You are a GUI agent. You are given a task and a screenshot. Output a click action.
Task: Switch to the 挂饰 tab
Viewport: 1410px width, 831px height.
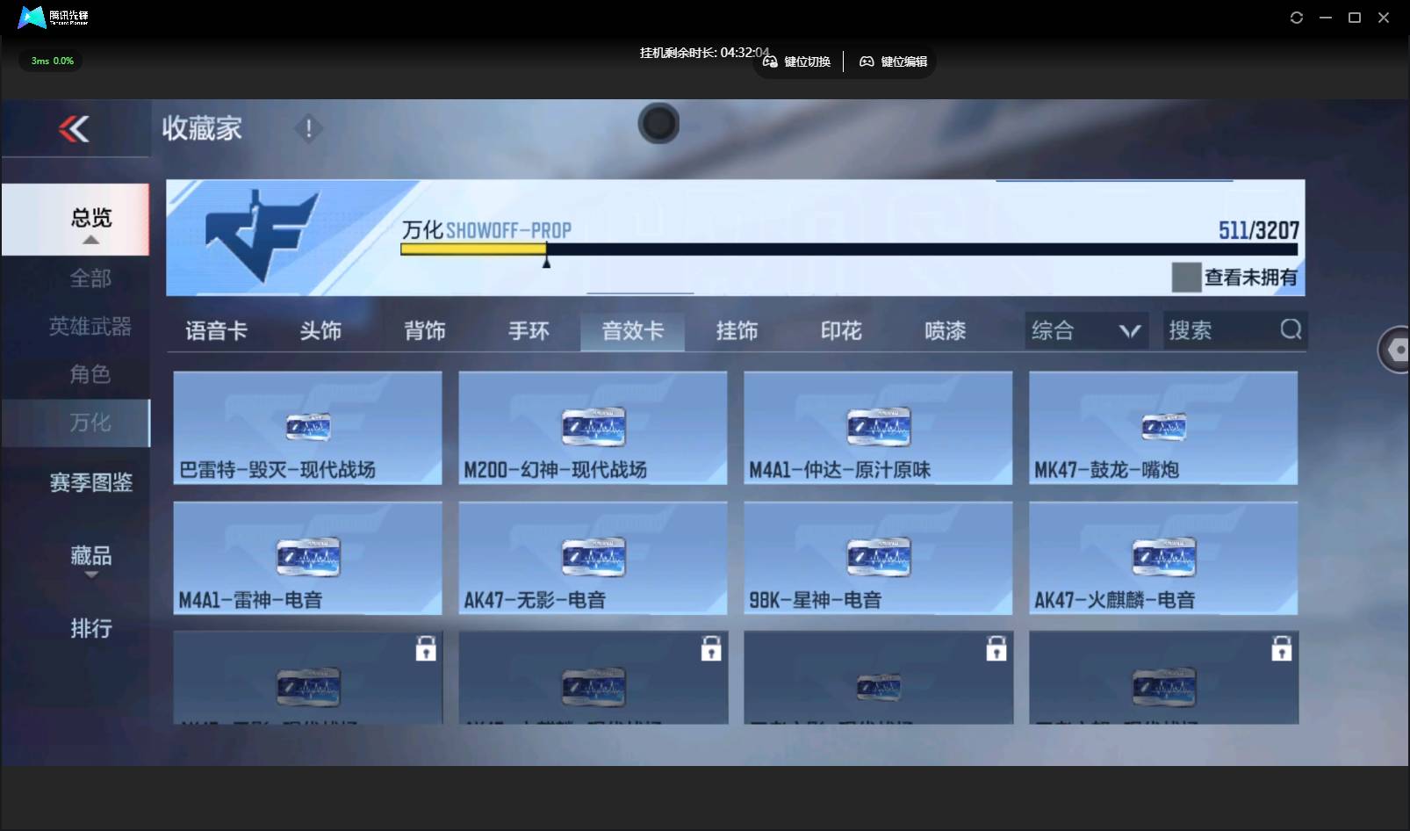(x=737, y=331)
